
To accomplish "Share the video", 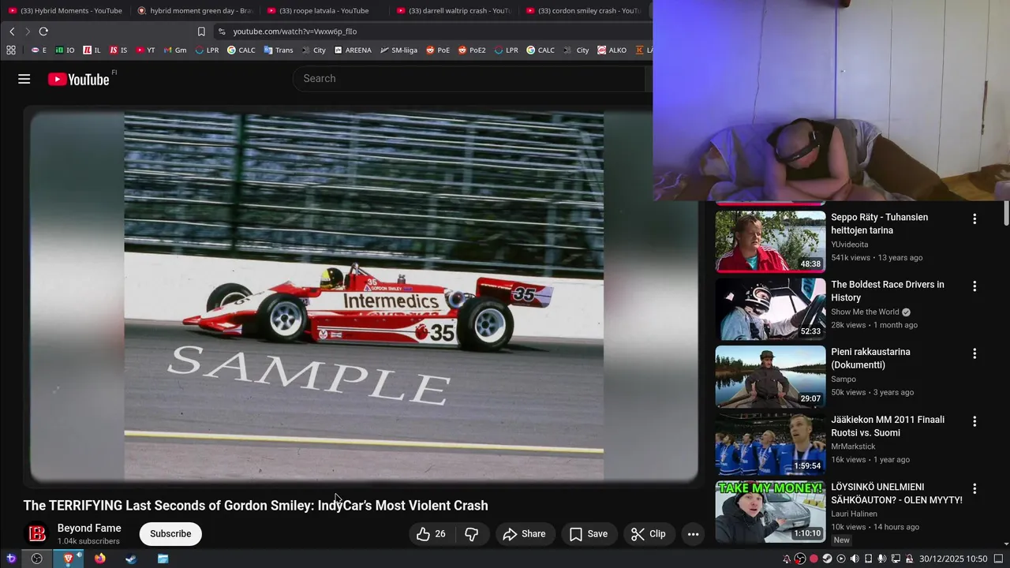I will (525, 534).
